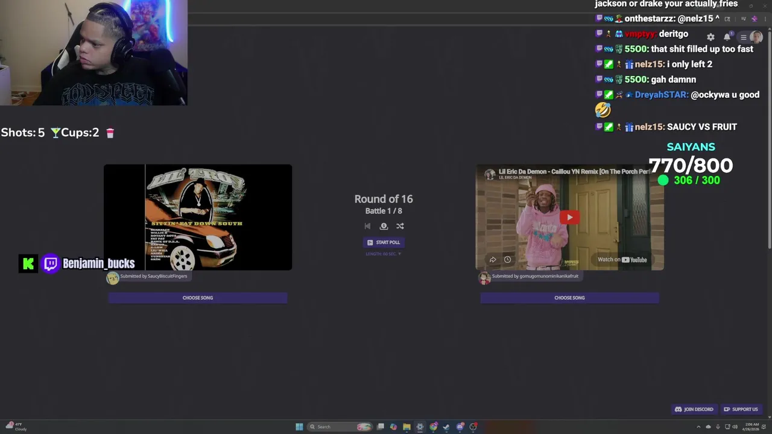Open the Lil Eric Da Demon channel avatar

coord(490,174)
